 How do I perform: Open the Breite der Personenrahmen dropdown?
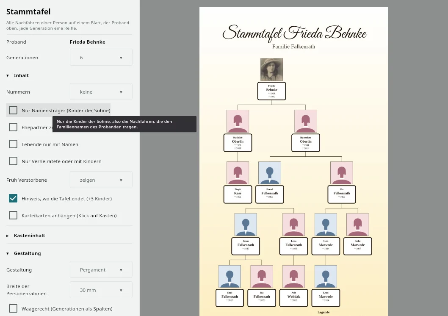101,290
